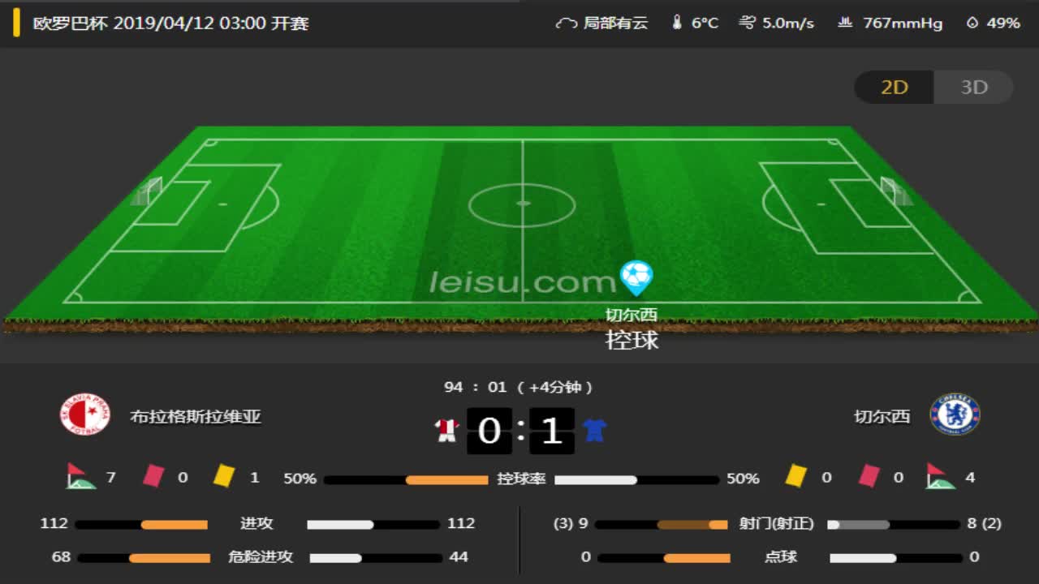This screenshot has width=1039, height=584.
Task: Click the Chelsea club crest
Action: 955,414
